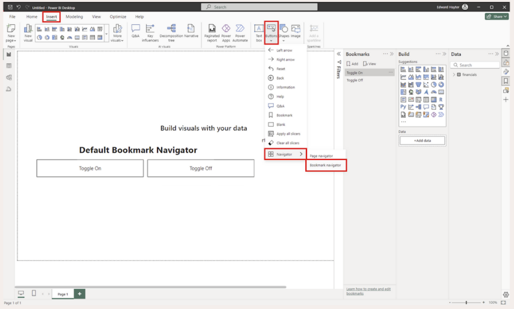The image size is (514, 309).
Task: Switch to the Modeling ribbon tab
Action: [x=74, y=17]
